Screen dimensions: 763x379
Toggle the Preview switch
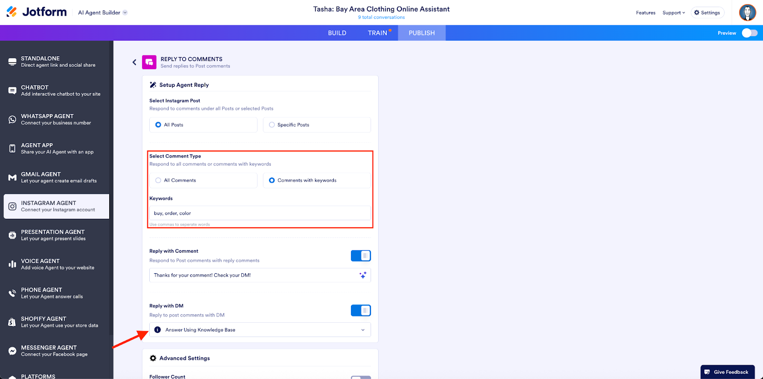(749, 33)
